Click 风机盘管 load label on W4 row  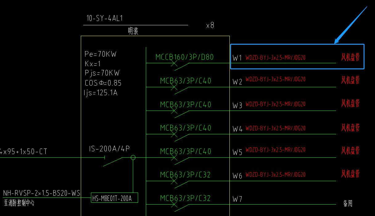[350, 127]
